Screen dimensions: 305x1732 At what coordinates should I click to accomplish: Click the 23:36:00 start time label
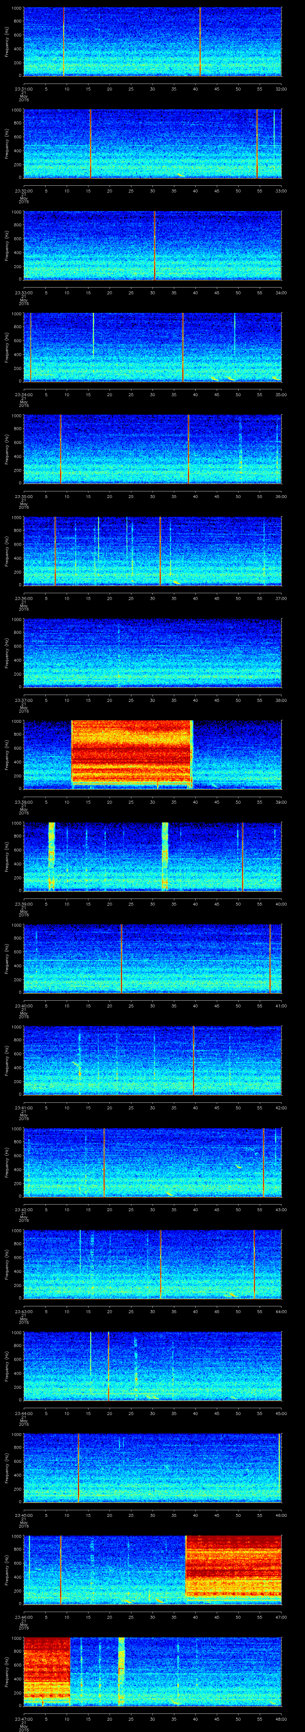pos(24,599)
